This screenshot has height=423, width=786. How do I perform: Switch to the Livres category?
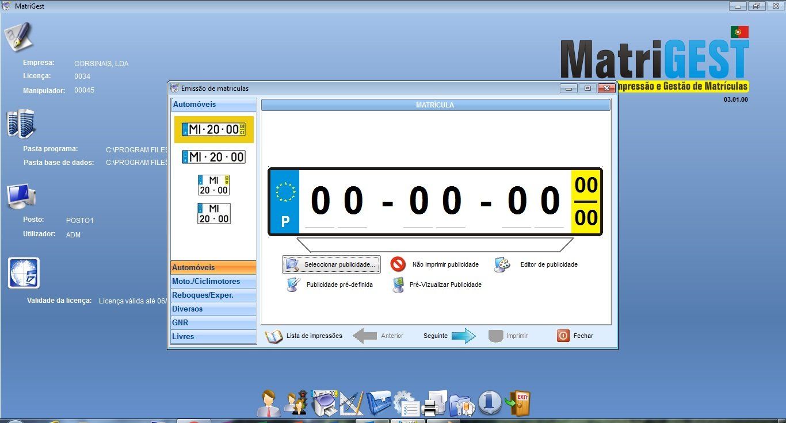pos(213,336)
